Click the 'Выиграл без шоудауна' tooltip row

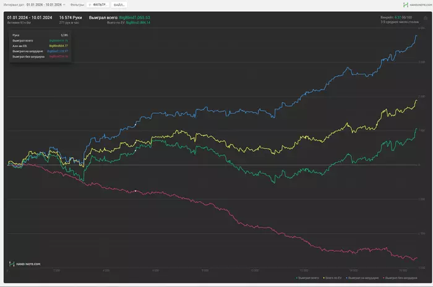pyautogui.click(x=40, y=57)
